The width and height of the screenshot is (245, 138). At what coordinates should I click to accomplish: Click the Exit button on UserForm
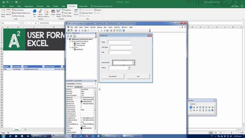click(138, 76)
